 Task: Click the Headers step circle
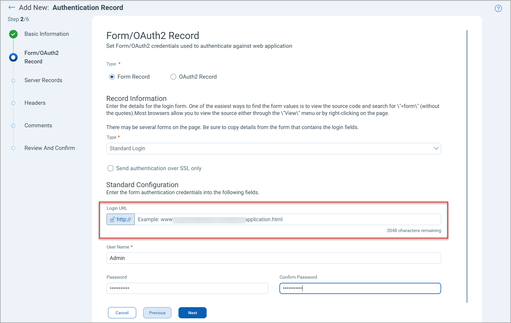pyautogui.click(x=13, y=103)
